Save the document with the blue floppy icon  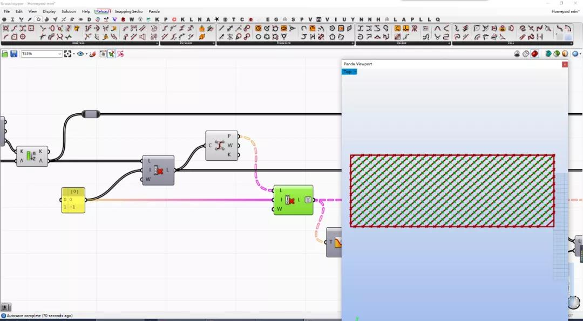(x=13, y=54)
